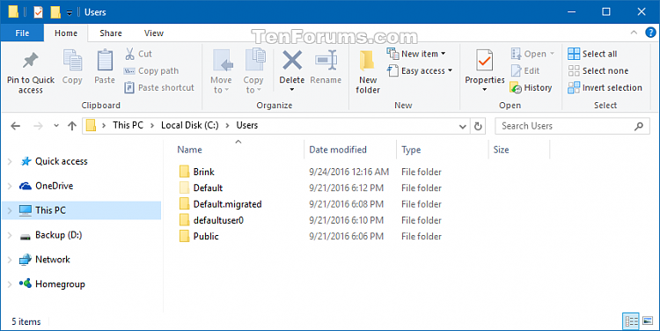The width and height of the screenshot is (660, 331).
Task: Open the Copy to menu
Action: [x=253, y=71]
